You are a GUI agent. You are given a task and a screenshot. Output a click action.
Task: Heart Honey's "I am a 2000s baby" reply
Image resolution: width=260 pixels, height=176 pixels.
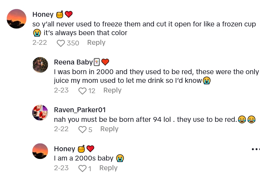[82, 169]
